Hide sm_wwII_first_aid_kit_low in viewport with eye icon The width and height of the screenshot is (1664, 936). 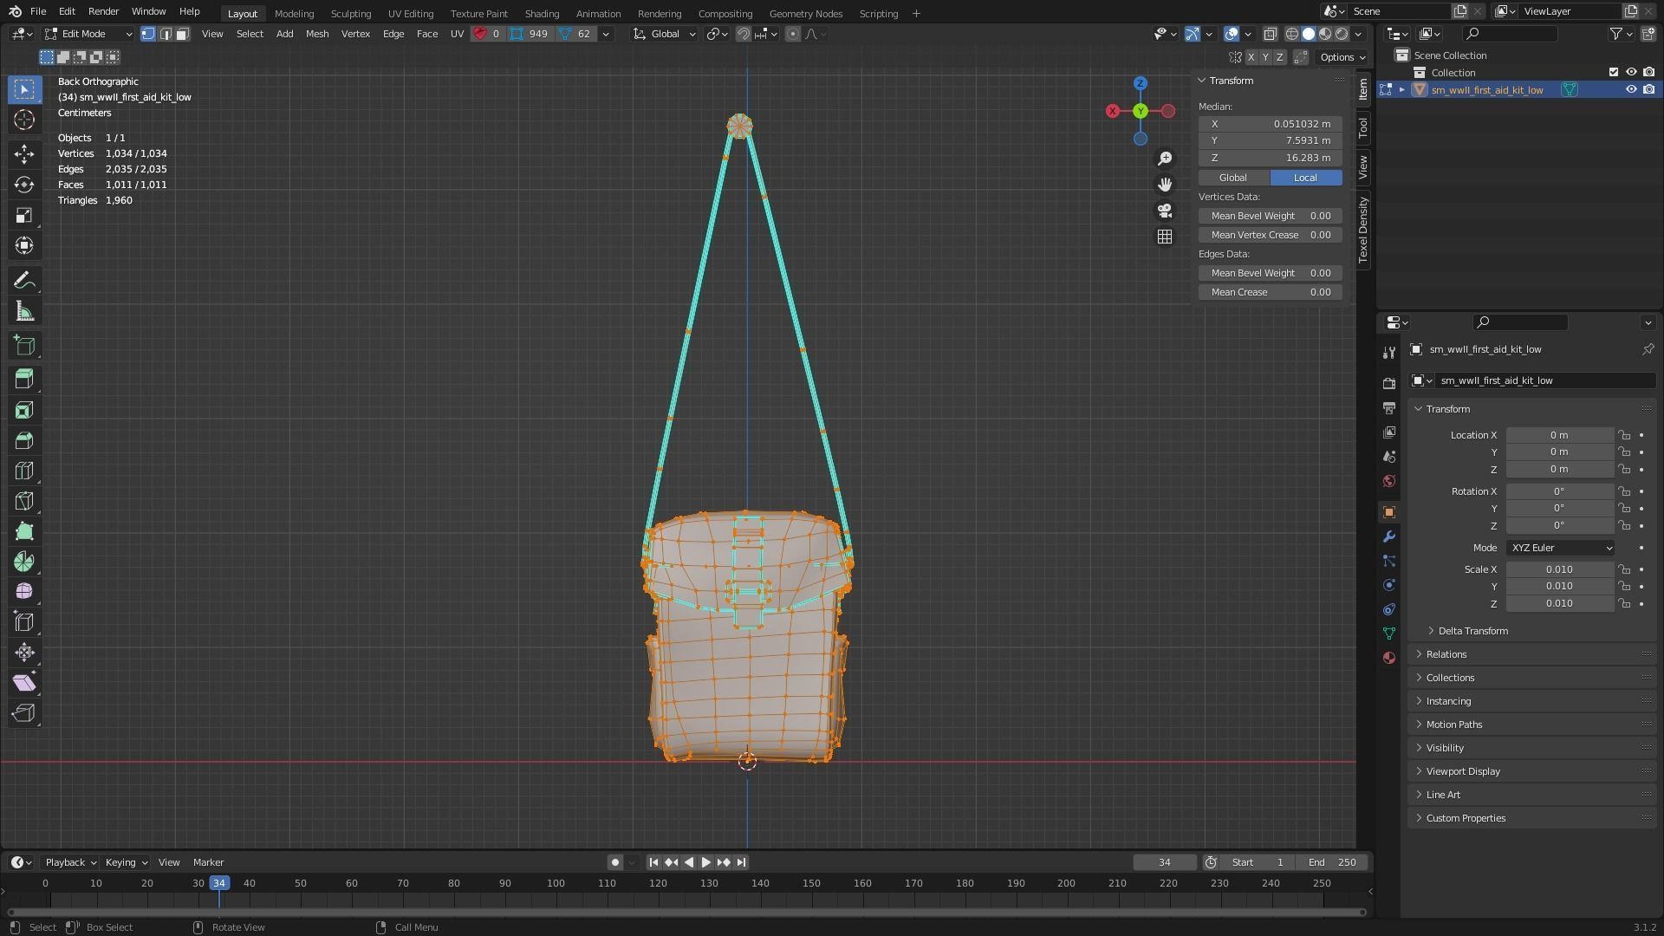1630,89
